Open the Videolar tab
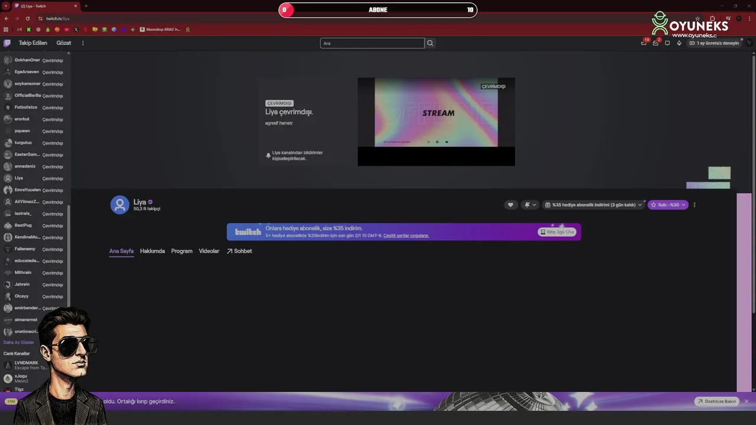756x425 pixels. point(209,251)
